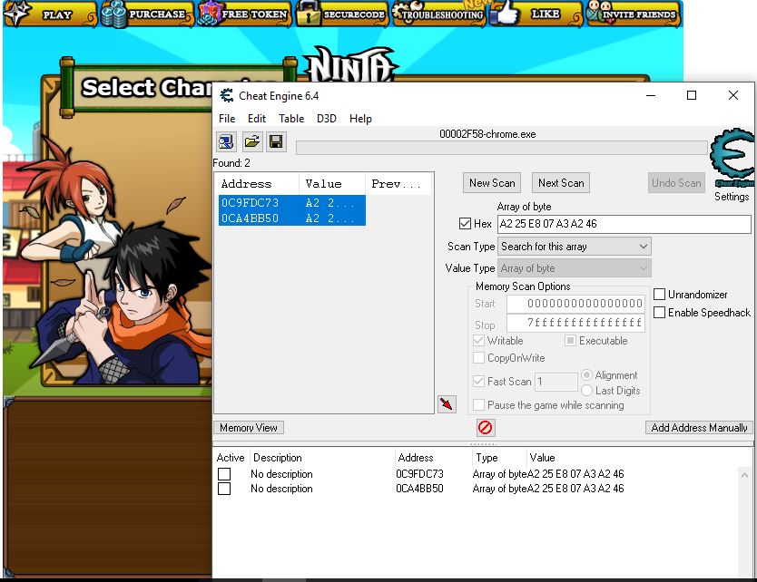Image resolution: width=757 pixels, height=582 pixels.
Task: Open the Memory View window
Action: (x=248, y=427)
